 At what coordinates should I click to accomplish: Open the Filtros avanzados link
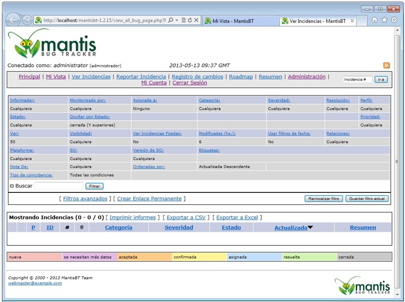(x=85, y=199)
